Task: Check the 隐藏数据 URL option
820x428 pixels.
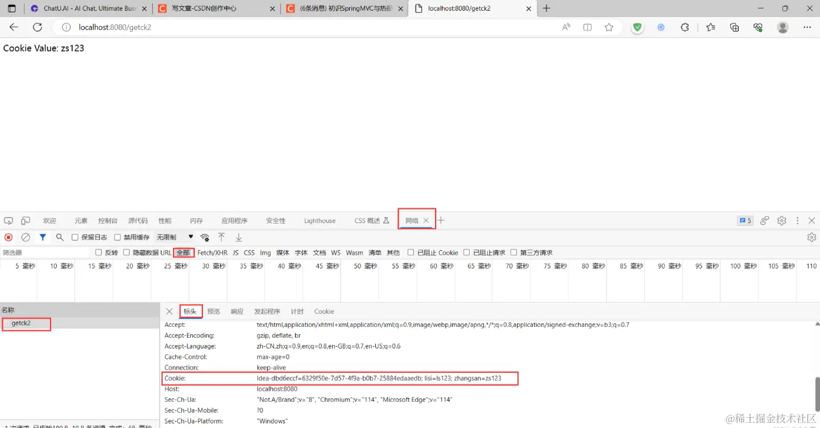Action: point(127,253)
